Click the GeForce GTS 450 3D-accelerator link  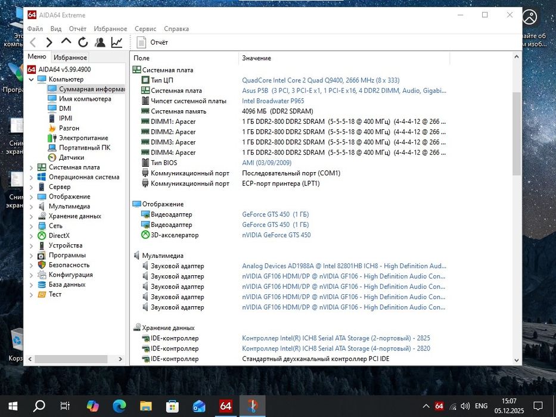[276, 235]
